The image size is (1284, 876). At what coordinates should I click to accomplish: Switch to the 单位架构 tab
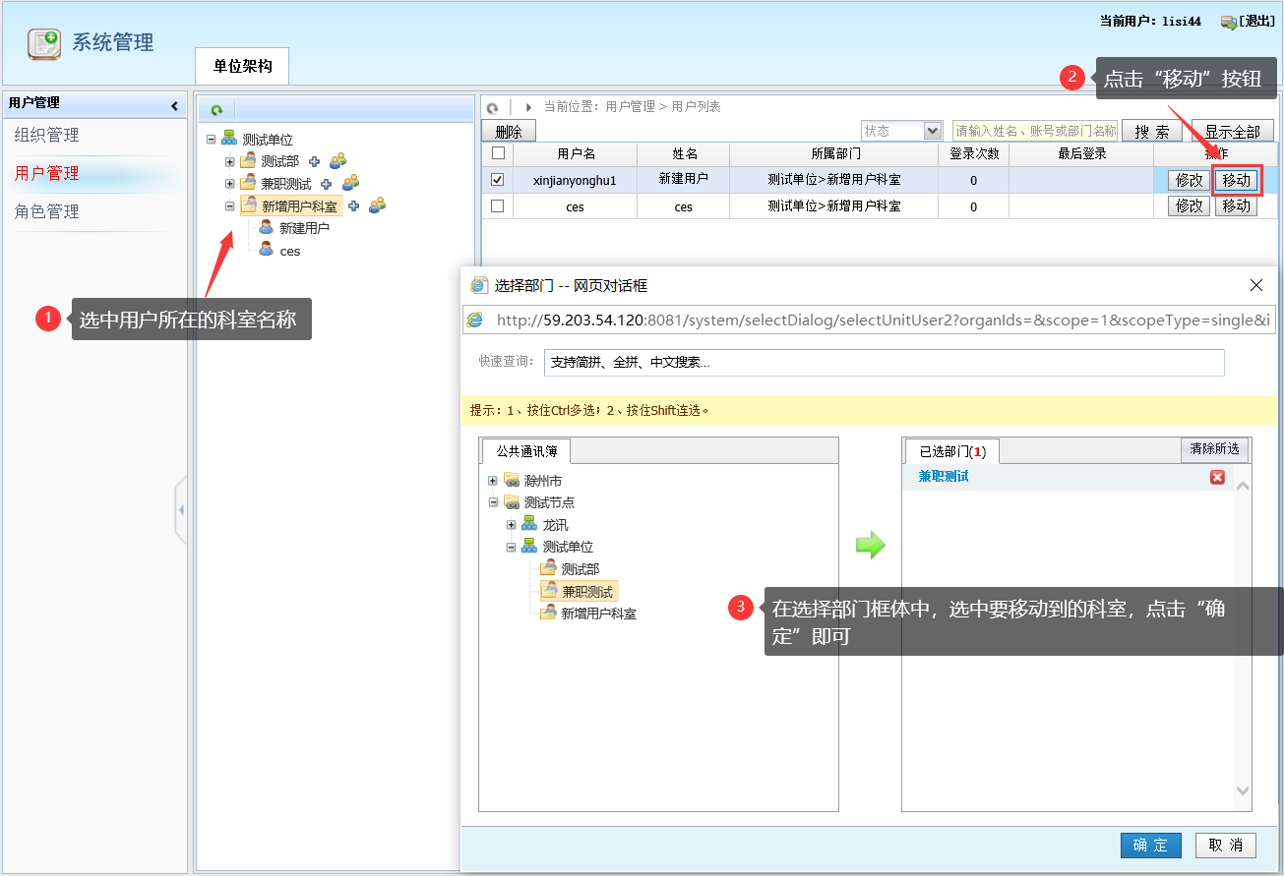pyautogui.click(x=242, y=67)
